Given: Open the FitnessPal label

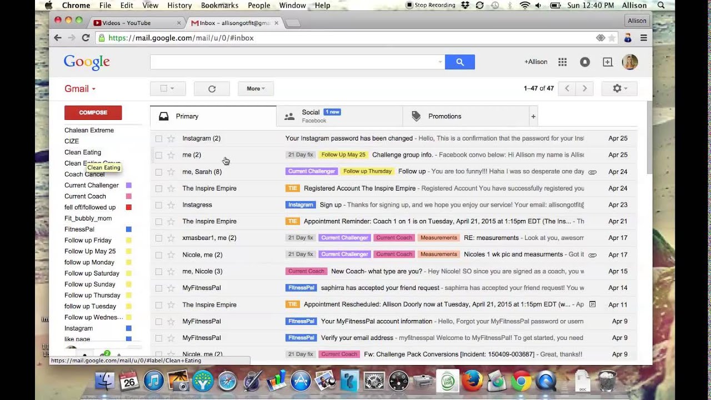Looking at the screenshot, I should click(79, 229).
